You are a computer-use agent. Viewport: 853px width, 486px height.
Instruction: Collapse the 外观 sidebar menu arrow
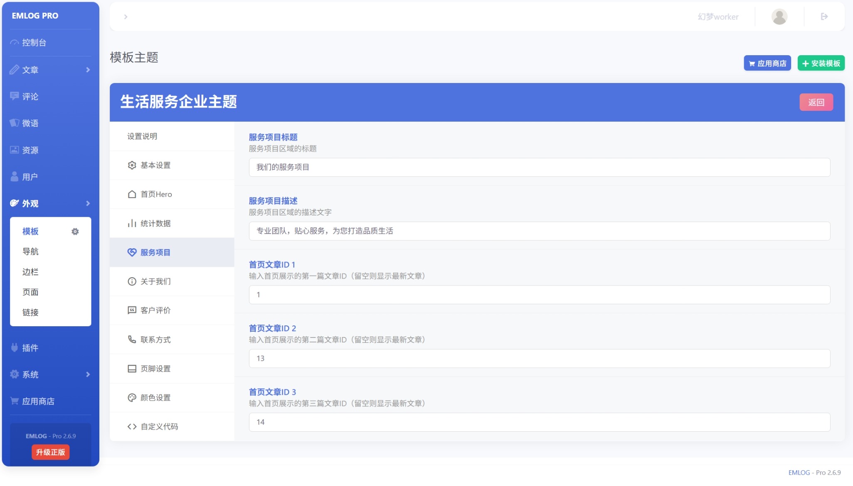(x=88, y=203)
